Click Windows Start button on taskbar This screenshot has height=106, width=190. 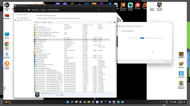tap(68, 102)
